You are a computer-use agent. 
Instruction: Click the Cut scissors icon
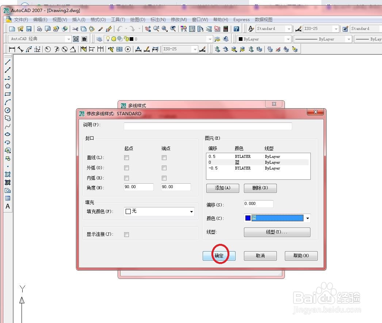pyautogui.click(x=75, y=29)
